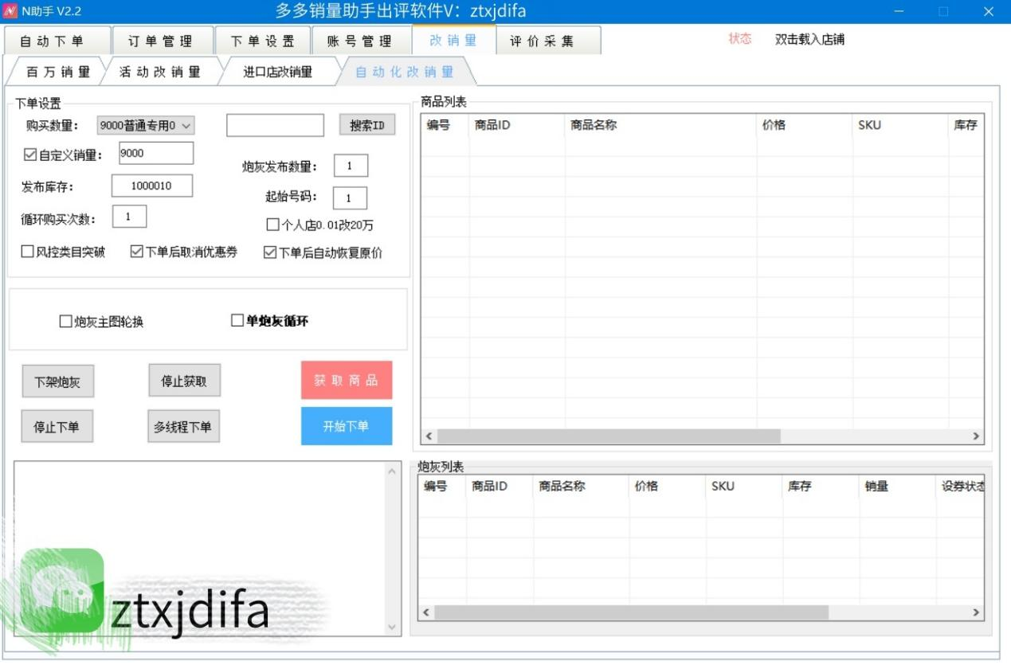Image resolution: width=1011 pixels, height=669 pixels.
Task: Open the 活动改销量 sub-tab
Action: pos(159,72)
